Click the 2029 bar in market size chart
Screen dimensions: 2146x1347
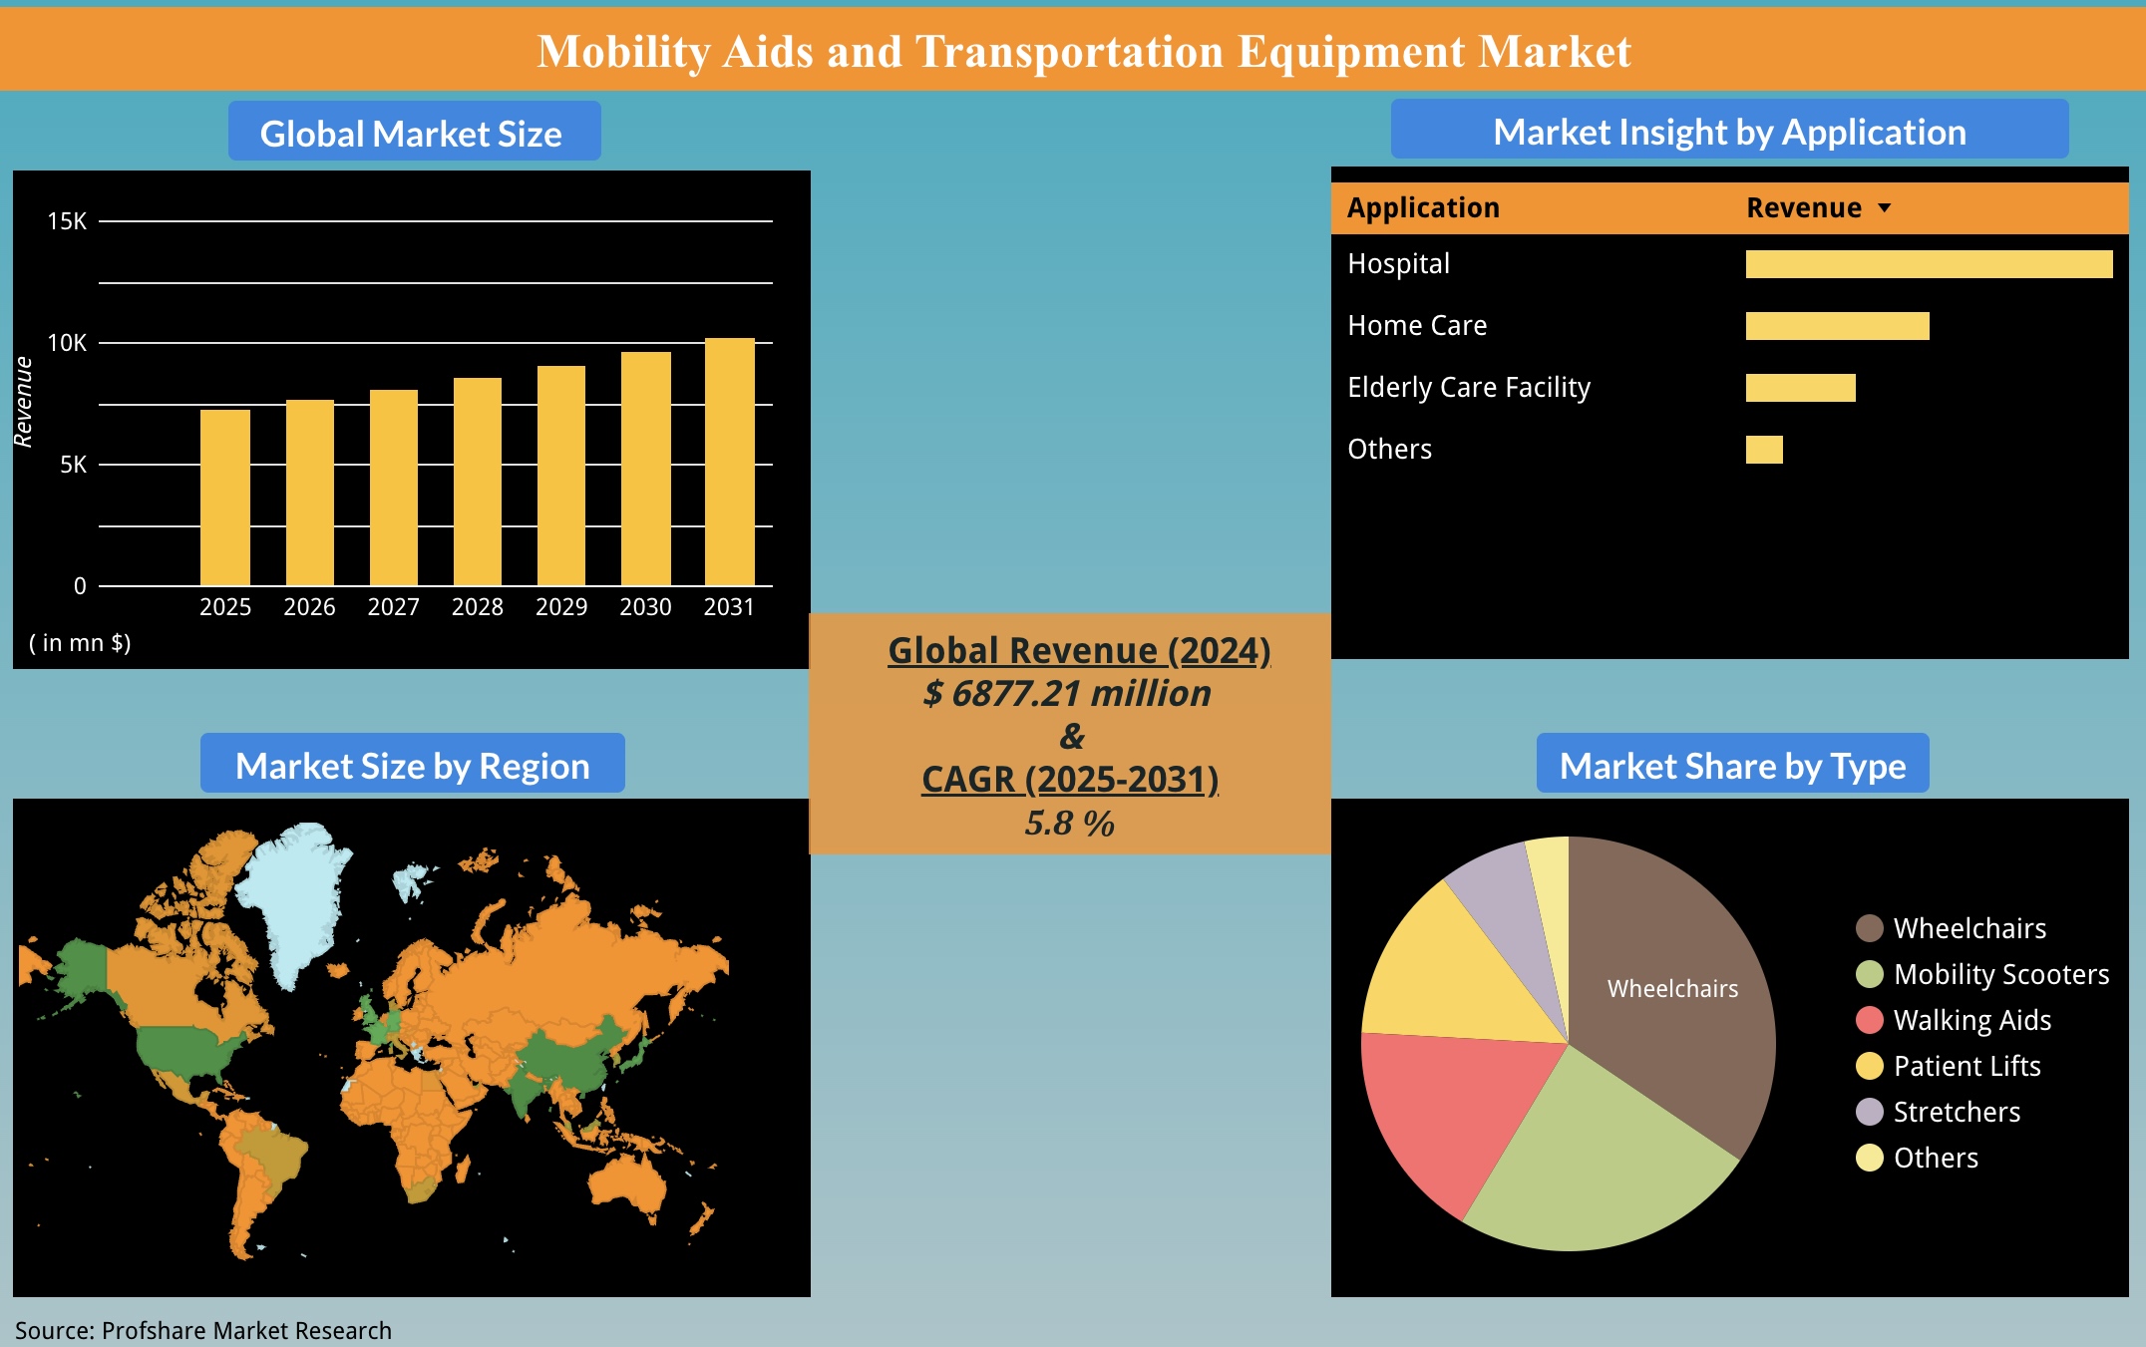click(x=561, y=476)
